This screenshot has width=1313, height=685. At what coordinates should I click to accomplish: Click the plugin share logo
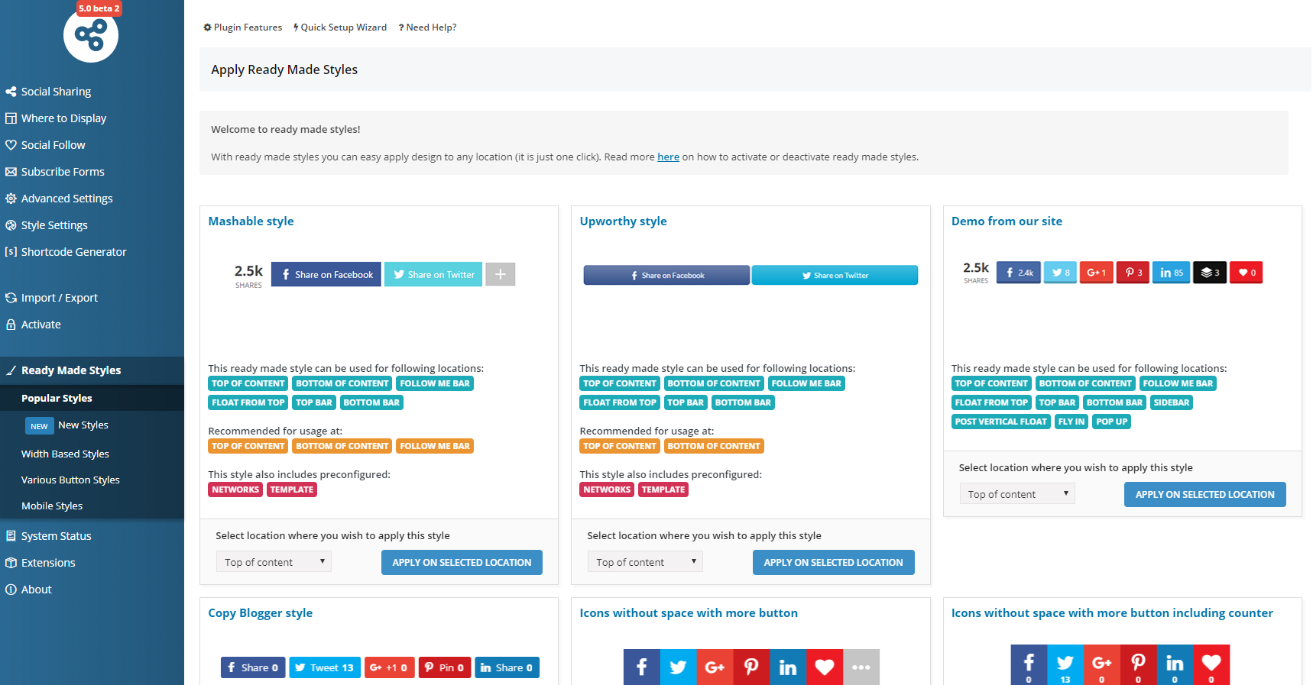91,35
